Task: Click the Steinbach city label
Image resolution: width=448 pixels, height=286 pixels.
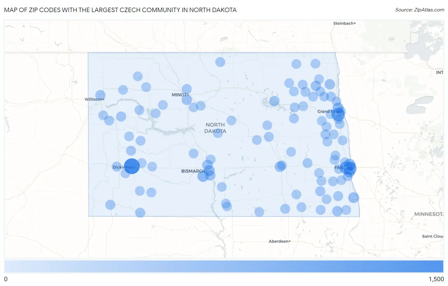Action: 344,23
